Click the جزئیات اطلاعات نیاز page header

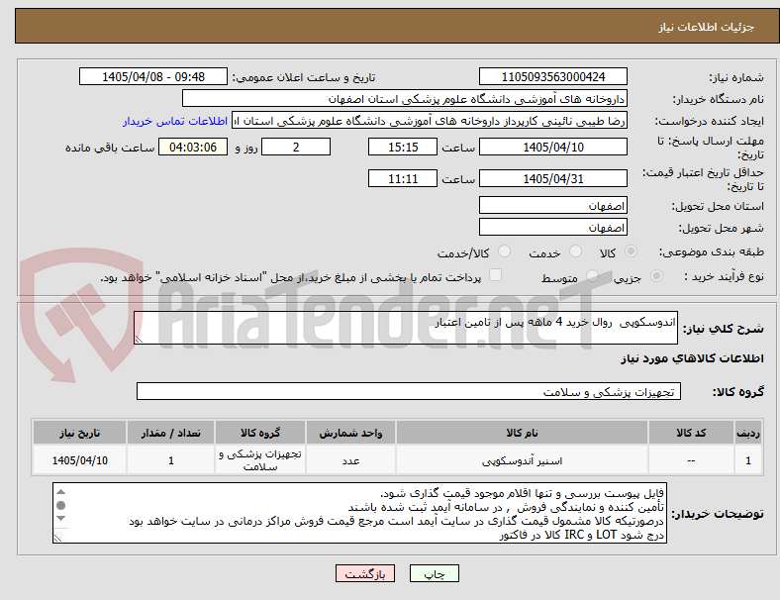[x=707, y=27]
